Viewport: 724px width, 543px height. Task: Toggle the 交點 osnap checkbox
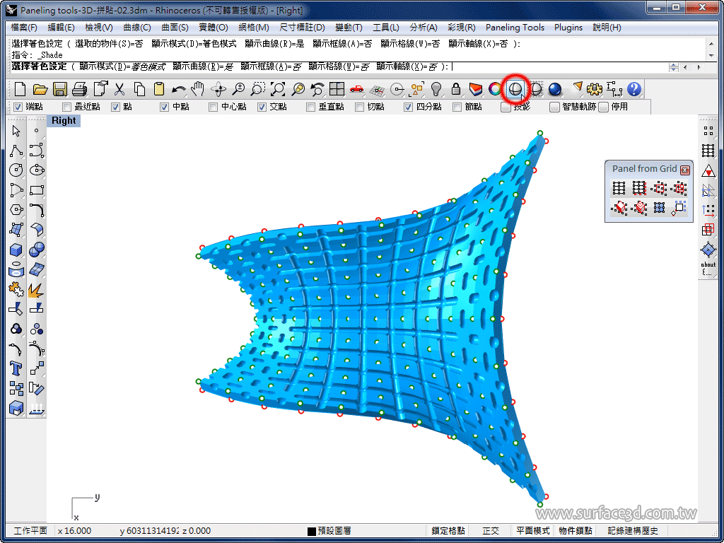(262, 107)
